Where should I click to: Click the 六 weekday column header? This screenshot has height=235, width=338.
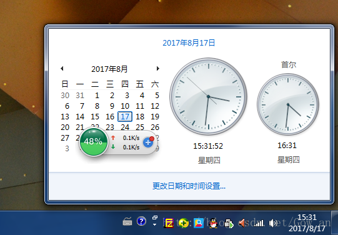click(155, 84)
